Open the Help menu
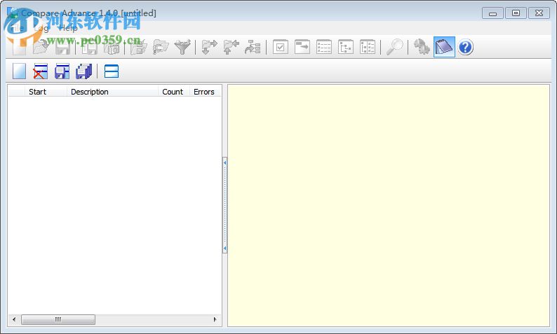The image size is (557, 334). click(x=68, y=27)
